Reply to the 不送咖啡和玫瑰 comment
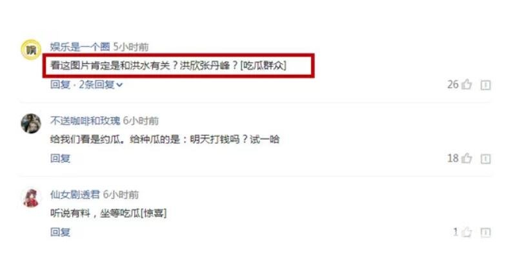Image resolution: width=513 pixels, height=266 pixels. [x=60, y=158]
